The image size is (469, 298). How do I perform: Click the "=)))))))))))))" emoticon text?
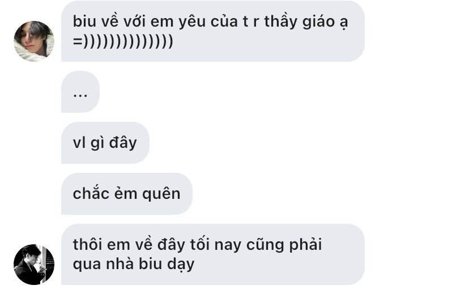(123, 41)
